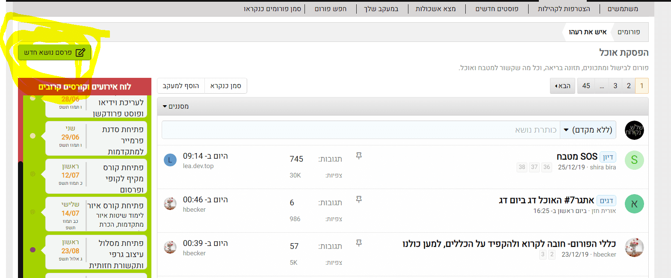
Task: Open the (ללא מקדם) prefix dropdown
Action: pyautogui.click(x=588, y=130)
